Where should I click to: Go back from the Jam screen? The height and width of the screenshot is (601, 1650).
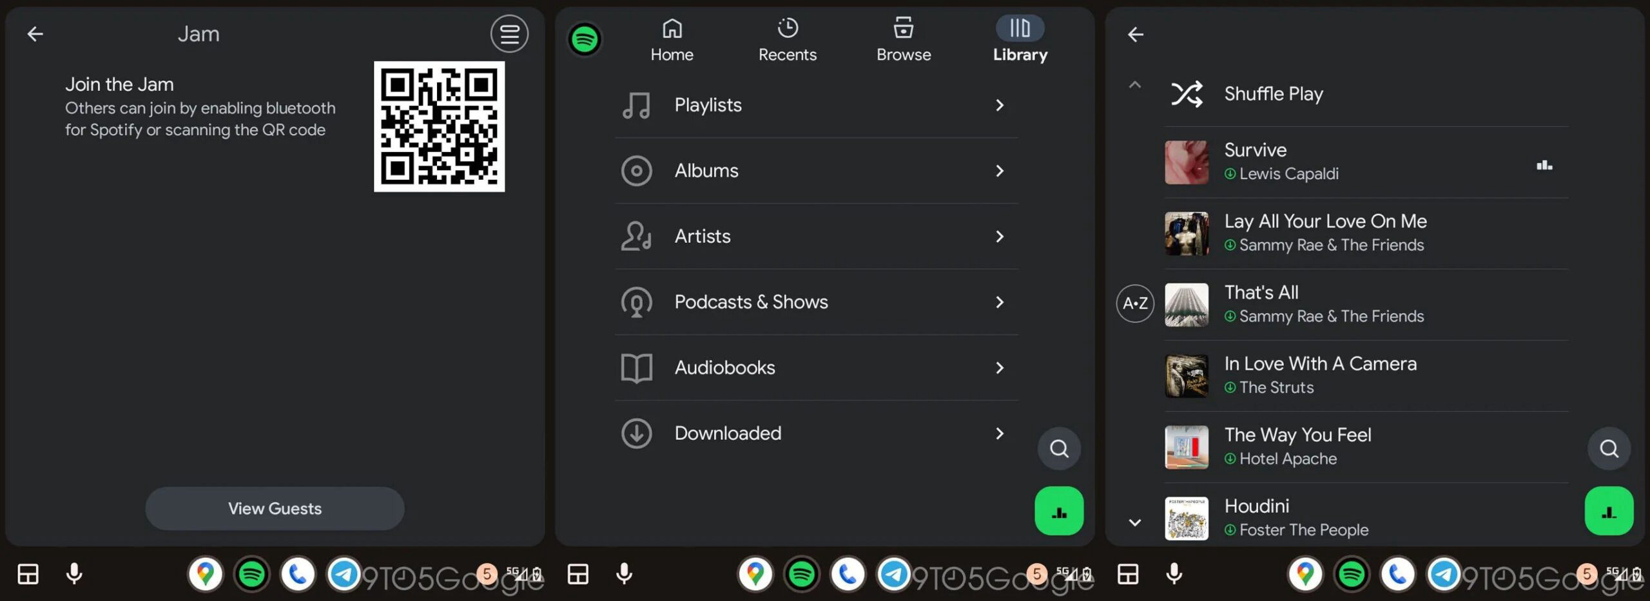point(35,33)
